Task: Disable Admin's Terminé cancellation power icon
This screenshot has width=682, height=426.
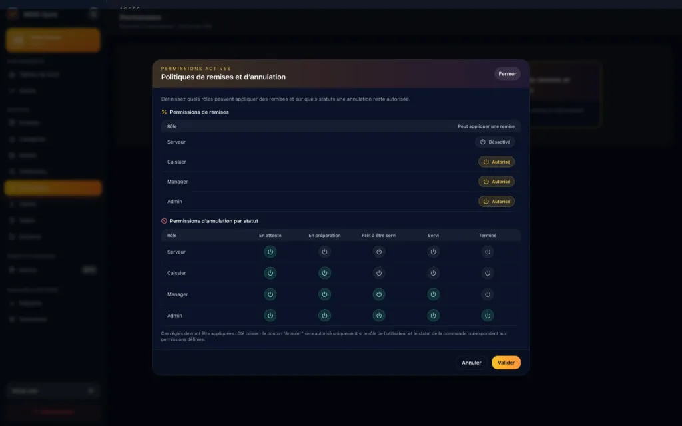Action: [488, 316]
